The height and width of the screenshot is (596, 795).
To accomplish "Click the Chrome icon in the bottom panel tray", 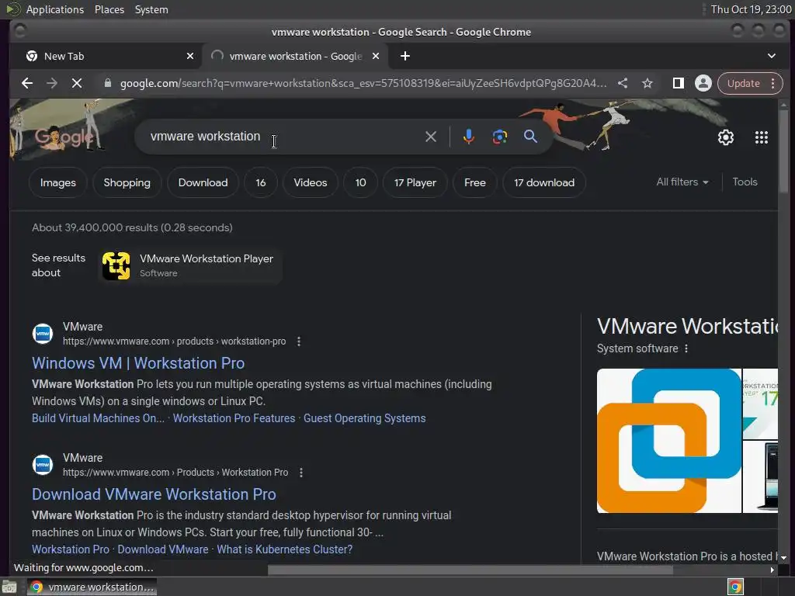I will pyautogui.click(x=735, y=587).
